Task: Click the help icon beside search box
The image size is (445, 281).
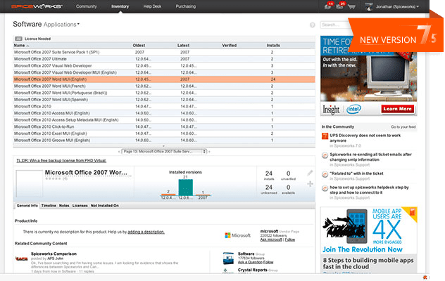Action: tap(313, 25)
